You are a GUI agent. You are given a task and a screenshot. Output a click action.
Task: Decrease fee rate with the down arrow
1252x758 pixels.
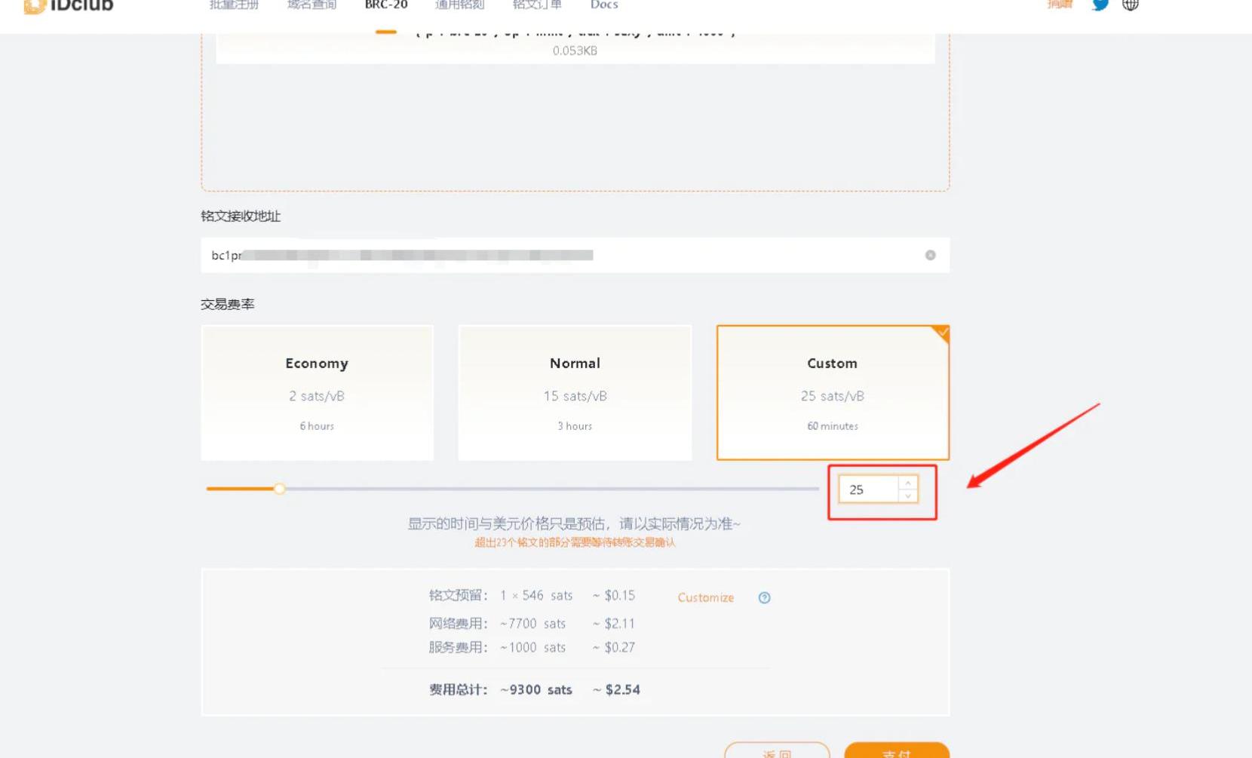(908, 496)
